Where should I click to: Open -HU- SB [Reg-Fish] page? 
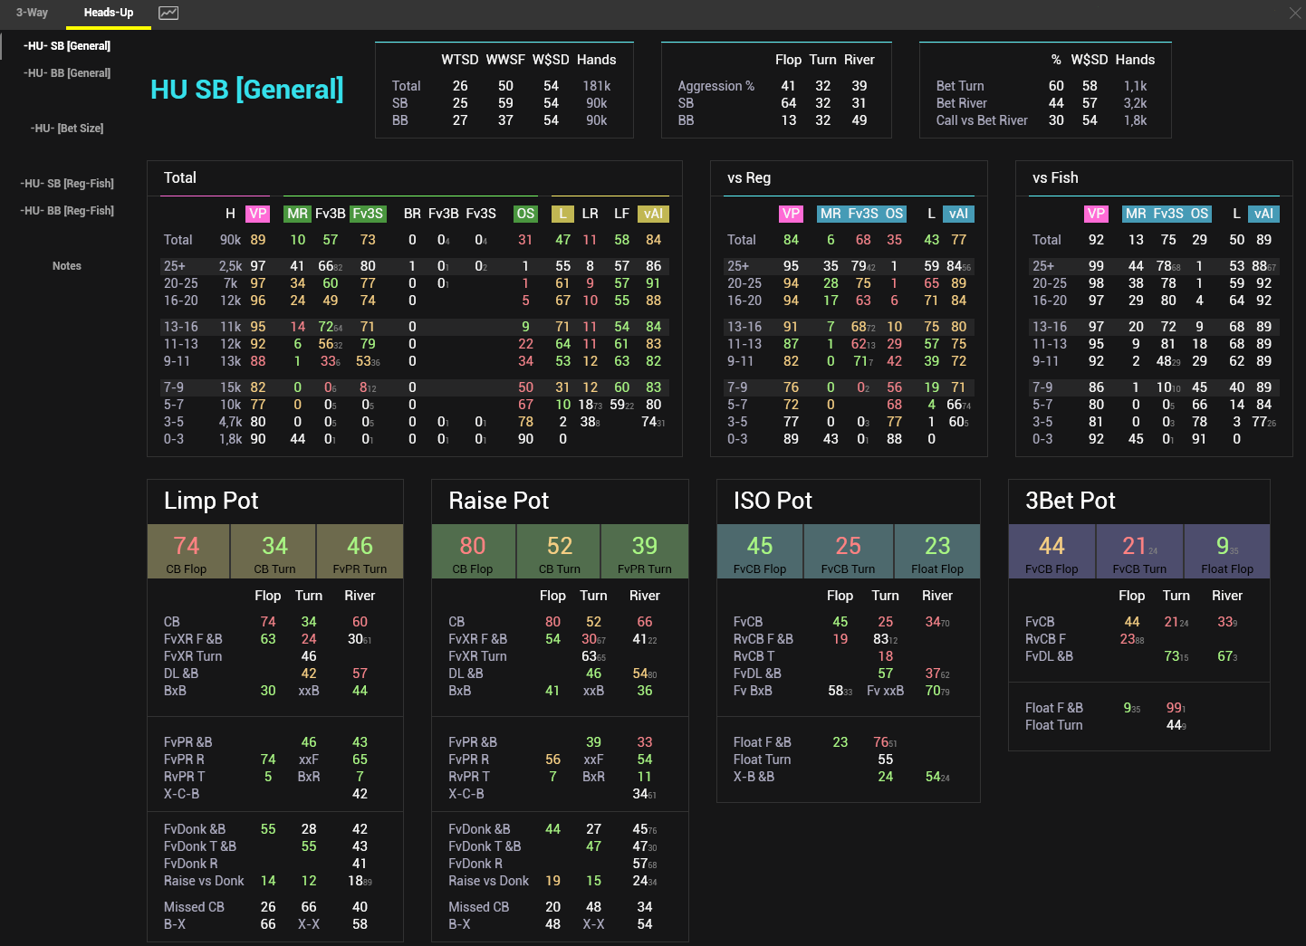point(67,184)
